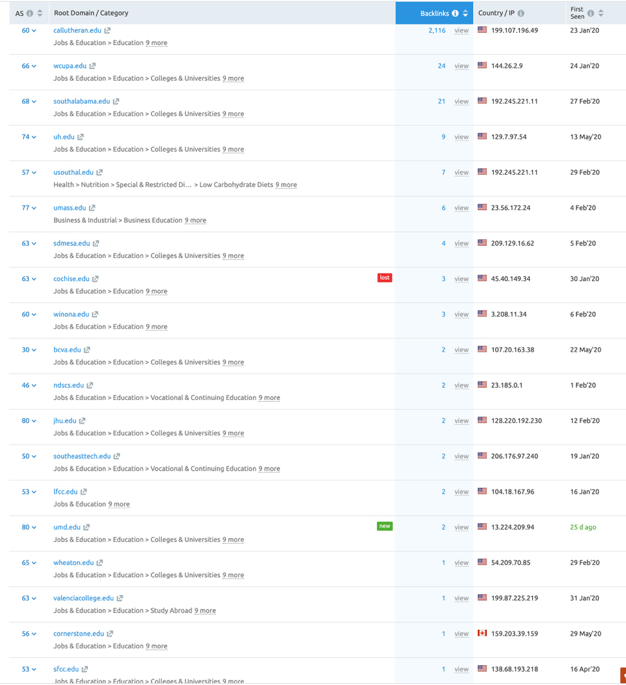Expand AS score 74 for uh.edu
Screen dimensions: 626x685
tap(29, 137)
